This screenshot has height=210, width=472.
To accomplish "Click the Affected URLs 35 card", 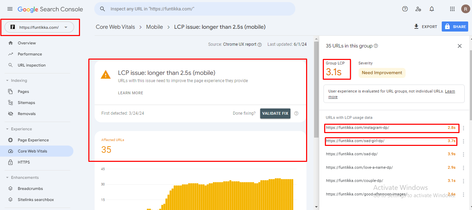I will click(x=200, y=146).
